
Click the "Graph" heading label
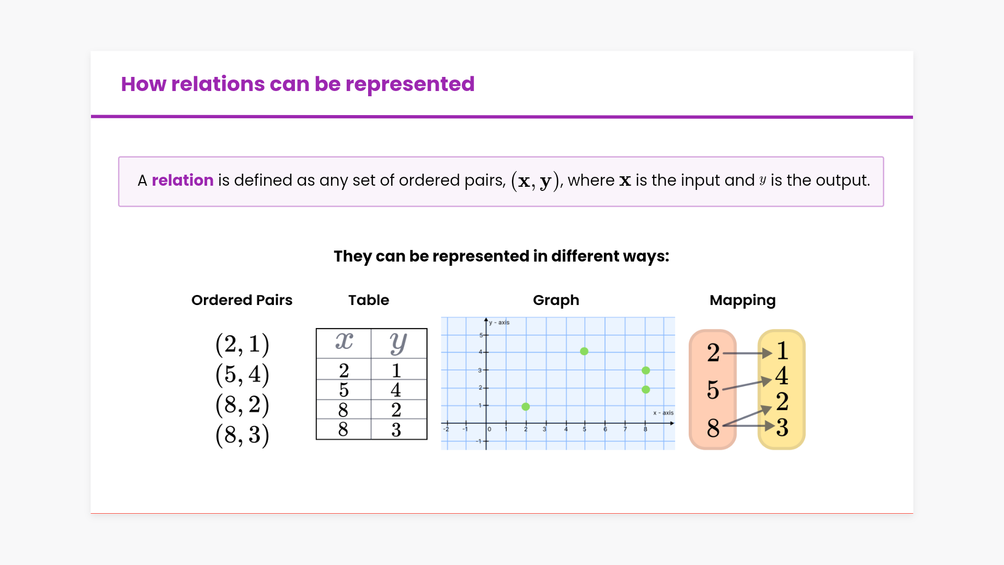(x=556, y=300)
